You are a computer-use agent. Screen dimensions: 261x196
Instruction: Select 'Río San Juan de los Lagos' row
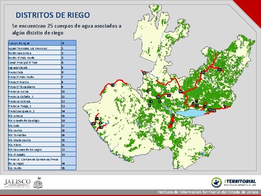(42, 150)
